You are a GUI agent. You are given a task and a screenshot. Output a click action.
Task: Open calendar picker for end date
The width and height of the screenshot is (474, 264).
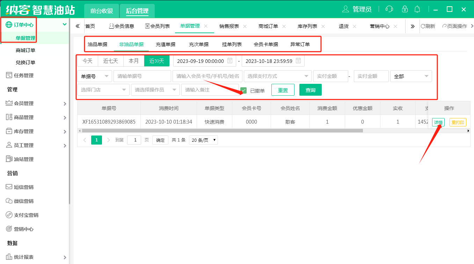298,61
